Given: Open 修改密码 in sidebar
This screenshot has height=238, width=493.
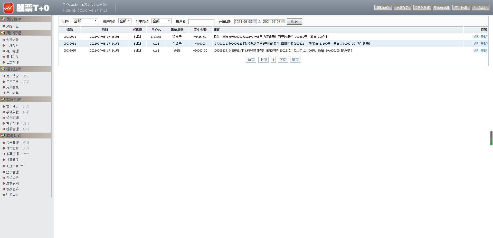Looking at the screenshot, I should click(12, 189).
